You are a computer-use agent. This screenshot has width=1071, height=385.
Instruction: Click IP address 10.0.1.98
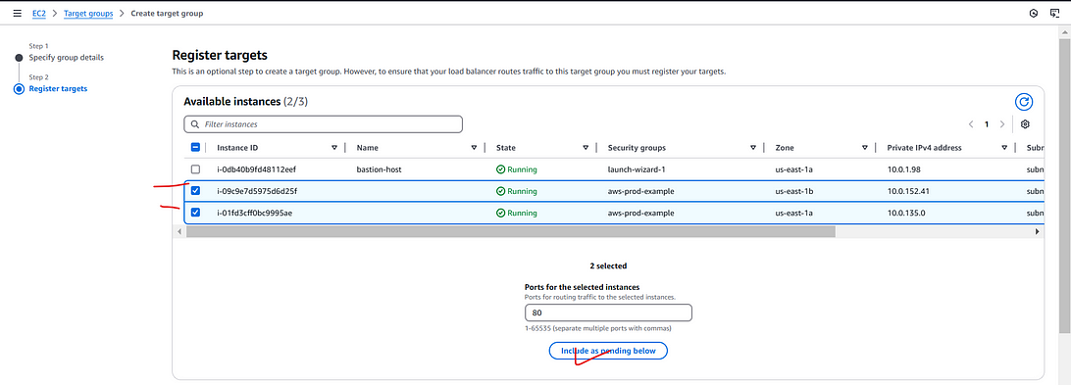(x=903, y=169)
